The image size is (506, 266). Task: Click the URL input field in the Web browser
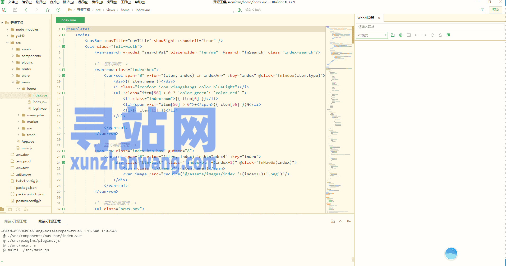click(x=430, y=27)
